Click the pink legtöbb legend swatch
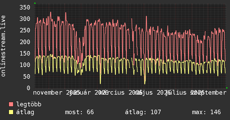The height and width of the screenshot is (120, 230). [11, 104]
